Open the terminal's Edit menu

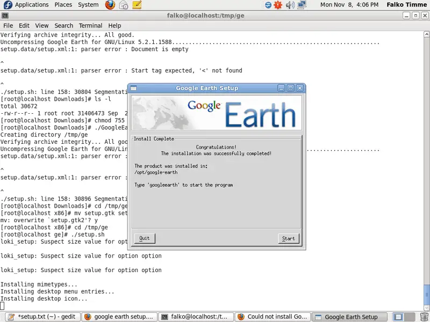point(24,25)
